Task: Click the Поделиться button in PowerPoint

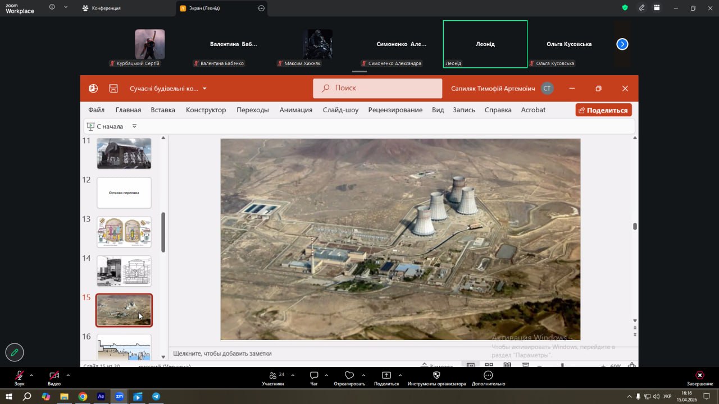Action: [603, 110]
